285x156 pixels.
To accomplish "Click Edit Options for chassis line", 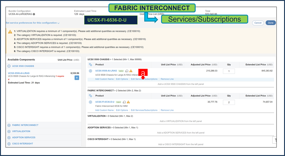I will [122, 79].
